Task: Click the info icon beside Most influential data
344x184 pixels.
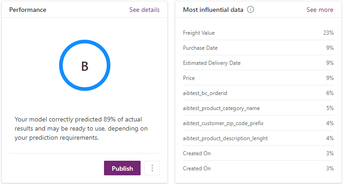Action: (251, 10)
